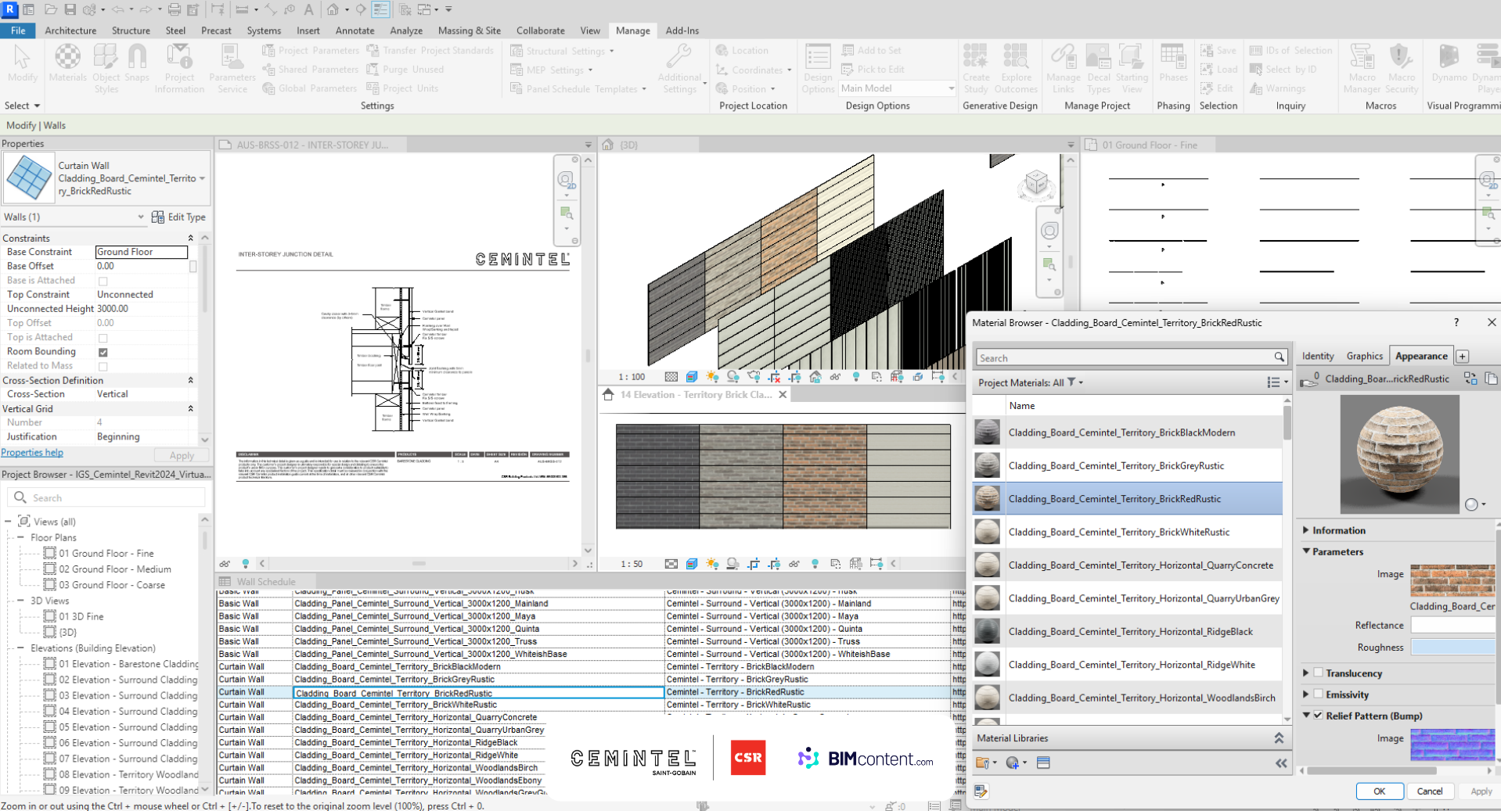Screen dimensions: 1501x811
Task: Open the Manage Links dialog
Action: point(1063,66)
